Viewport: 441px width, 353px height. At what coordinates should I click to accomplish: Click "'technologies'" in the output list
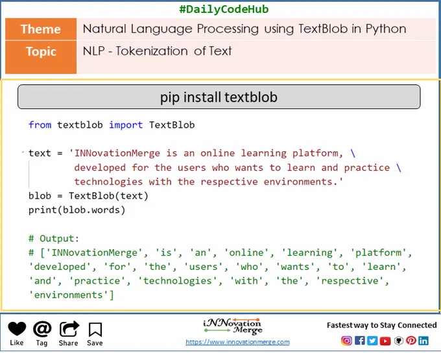pyautogui.click(x=177, y=281)
